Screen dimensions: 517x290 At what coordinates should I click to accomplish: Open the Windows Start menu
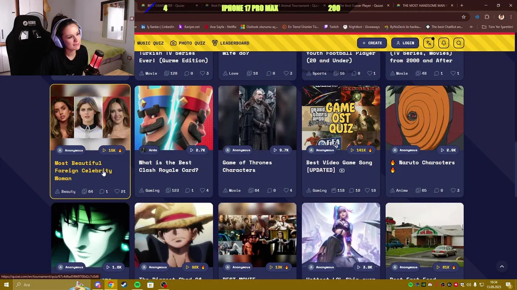tap(6, 285)
